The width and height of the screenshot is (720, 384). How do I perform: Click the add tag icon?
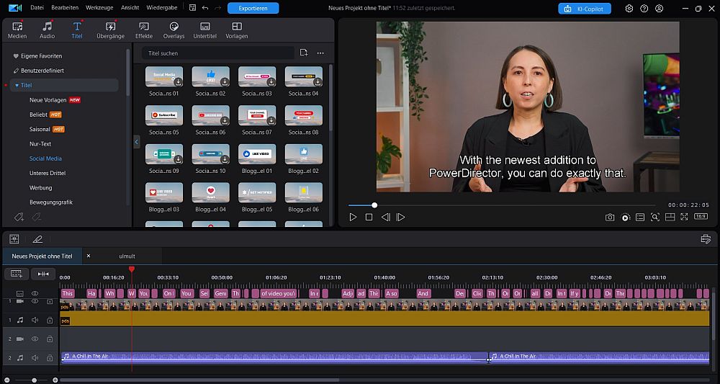click(19, 218)
